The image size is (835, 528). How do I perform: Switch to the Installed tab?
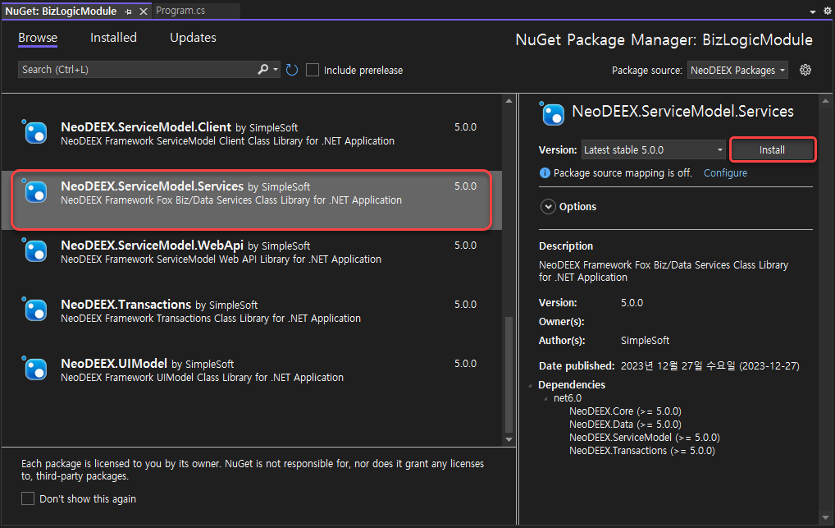[x=113, y=38]
